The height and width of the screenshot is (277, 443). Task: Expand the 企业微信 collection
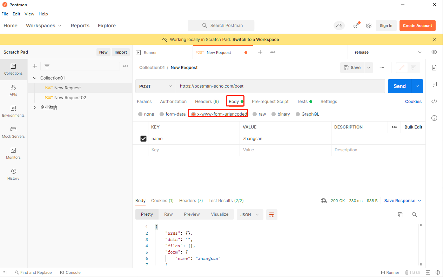35,108
